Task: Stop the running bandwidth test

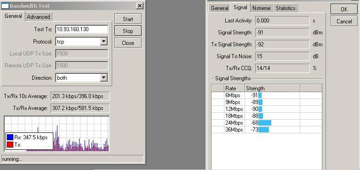Action: point(128,31)
